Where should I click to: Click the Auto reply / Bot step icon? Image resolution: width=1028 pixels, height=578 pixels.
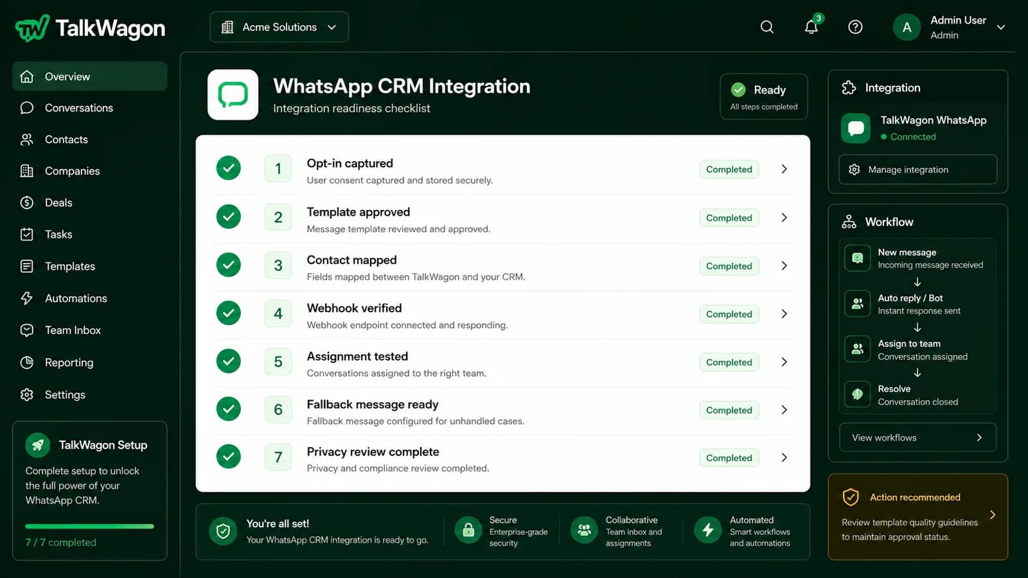tap(857, 304)
